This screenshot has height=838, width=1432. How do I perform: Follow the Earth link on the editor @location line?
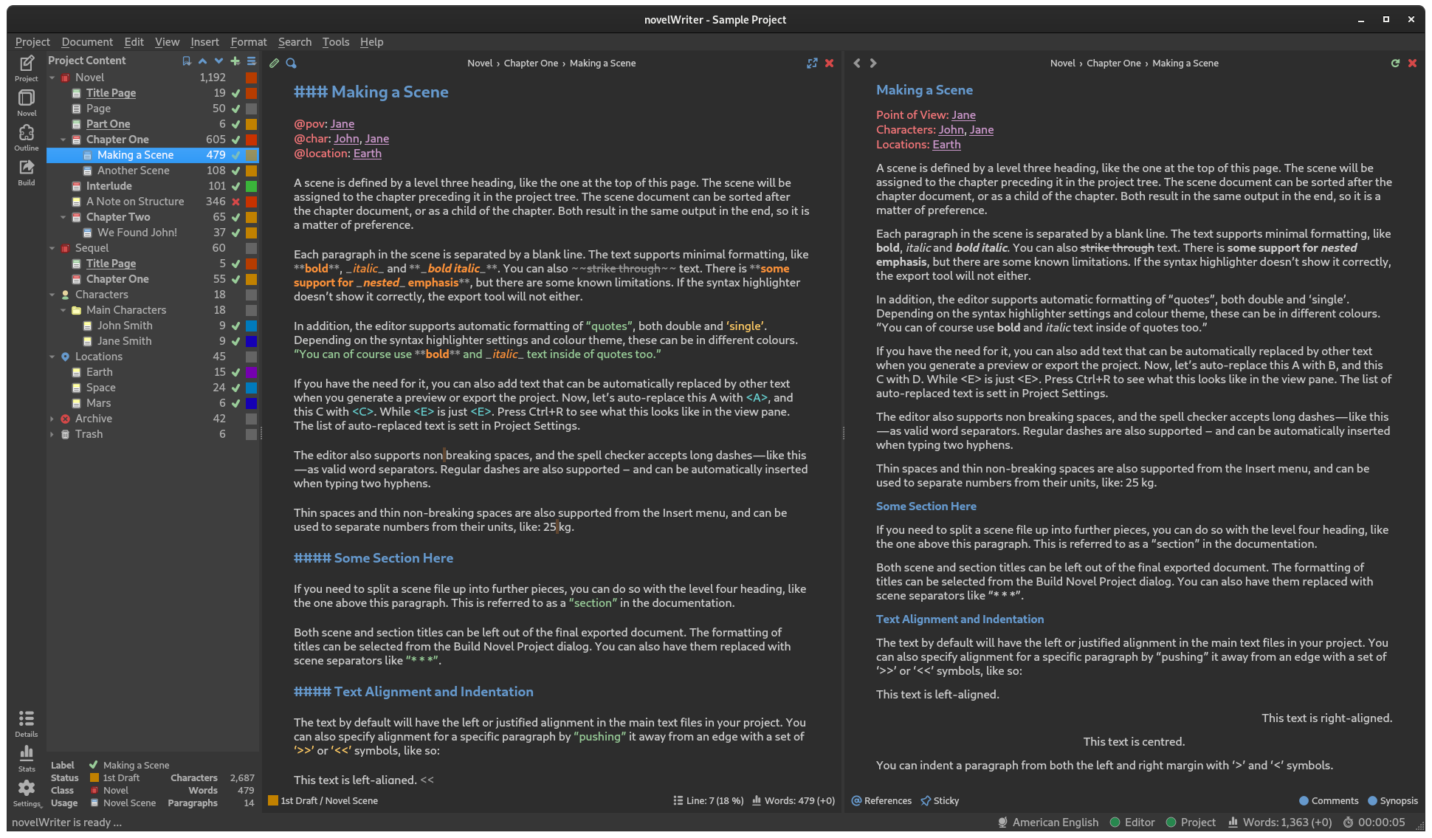tap(368, 154)
